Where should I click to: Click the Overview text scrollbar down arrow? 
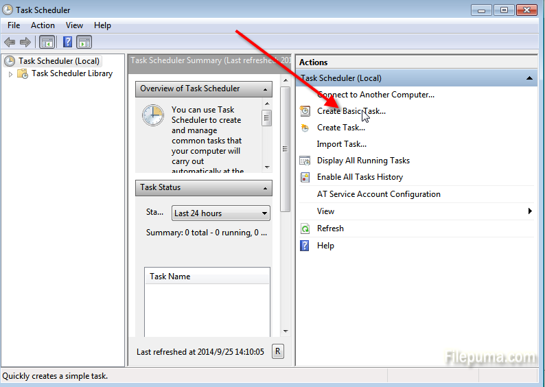click(267, 167)
